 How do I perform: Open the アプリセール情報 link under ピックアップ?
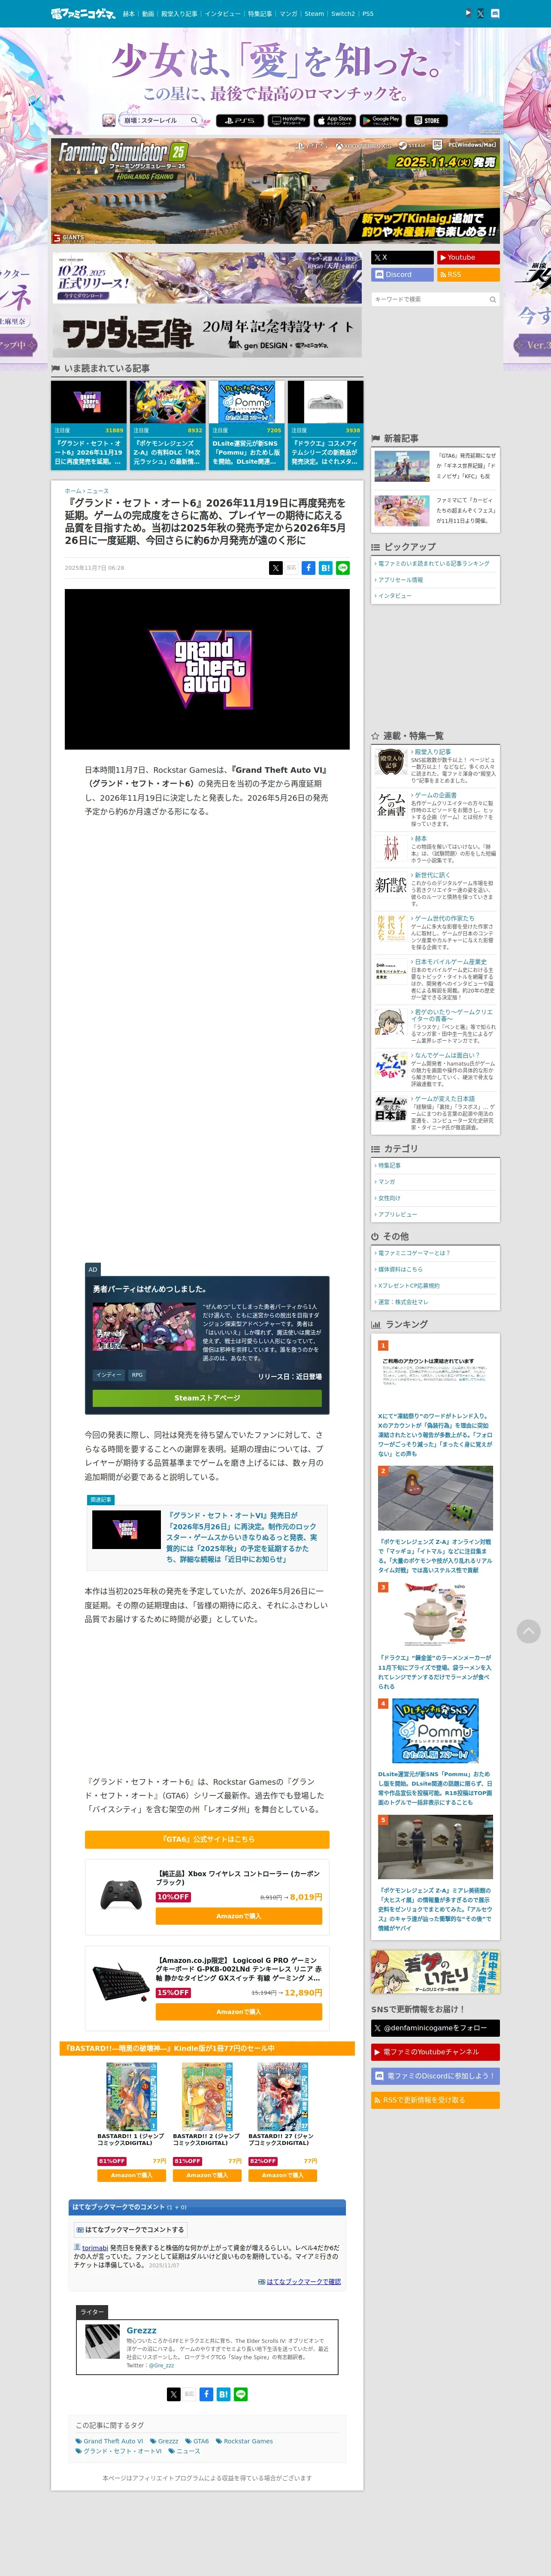400,580
